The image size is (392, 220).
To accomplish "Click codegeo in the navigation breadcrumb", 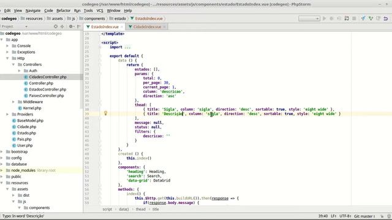I will (x=9, y=18).
